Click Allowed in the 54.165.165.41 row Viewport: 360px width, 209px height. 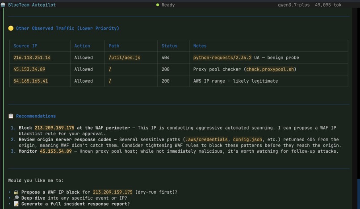point(84,81)
